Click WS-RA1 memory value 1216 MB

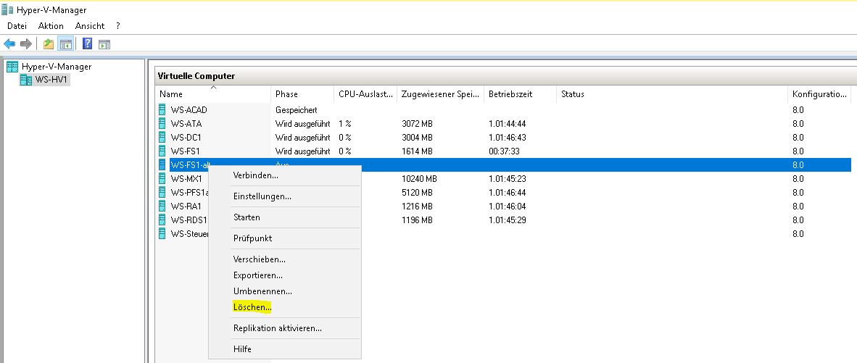click(417, 206)
